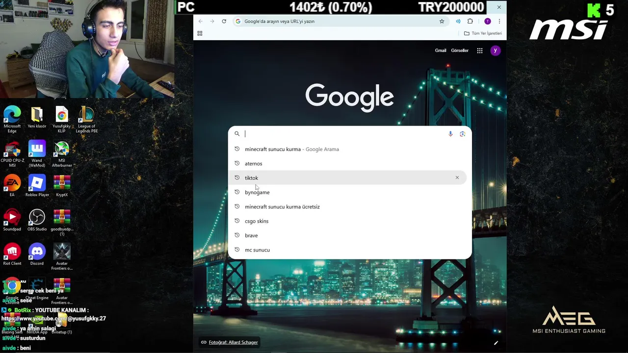This screenshot has height=353, width=628.
Task: Select the 'Yeni klasör' desktop folder
Action: tap(37, 118)
